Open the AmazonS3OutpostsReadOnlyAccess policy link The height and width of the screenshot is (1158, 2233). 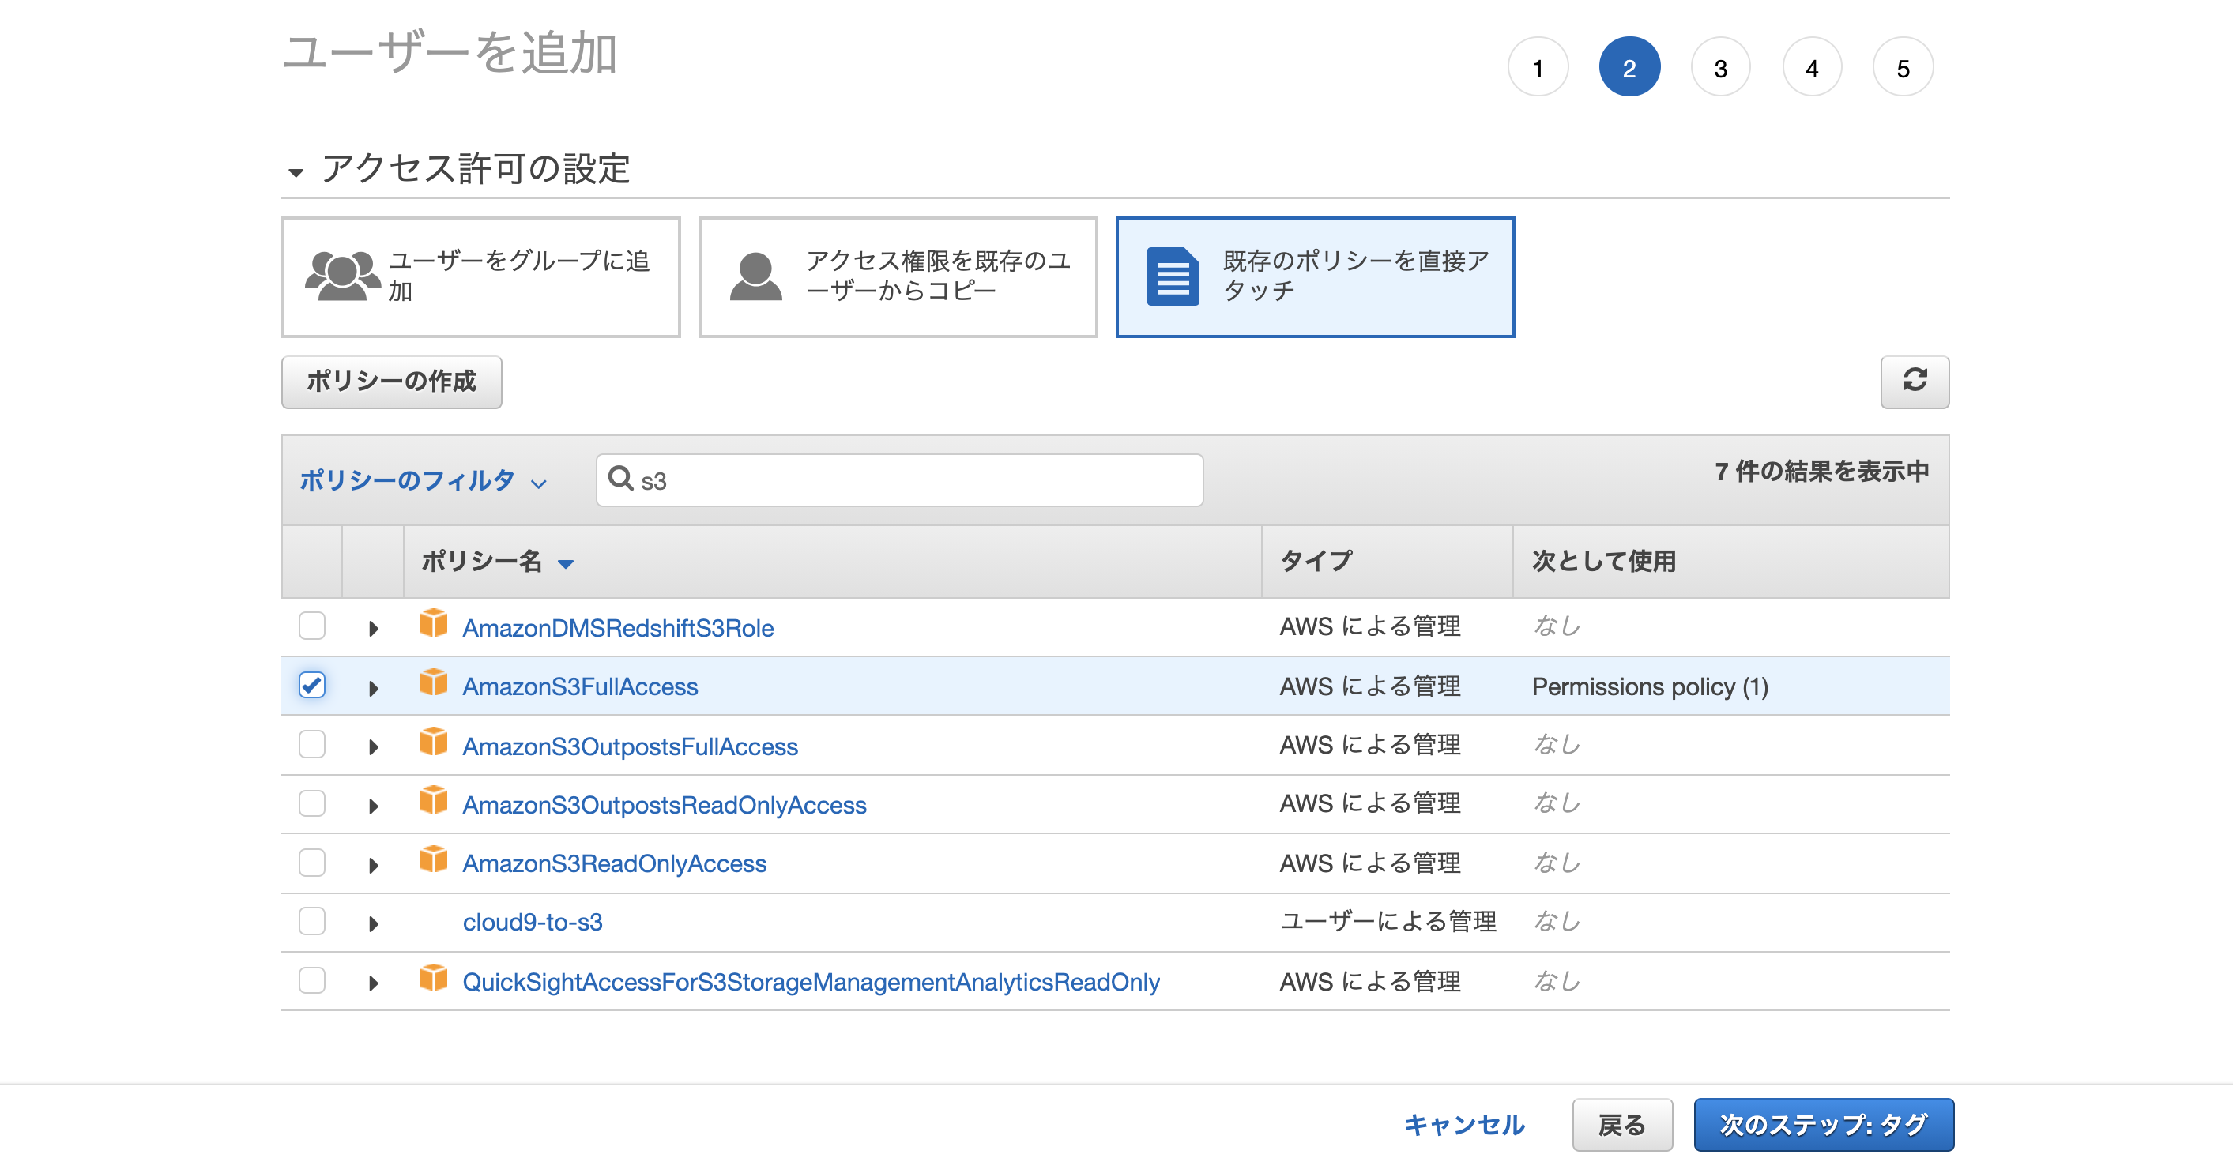click(x=664, y=805)
